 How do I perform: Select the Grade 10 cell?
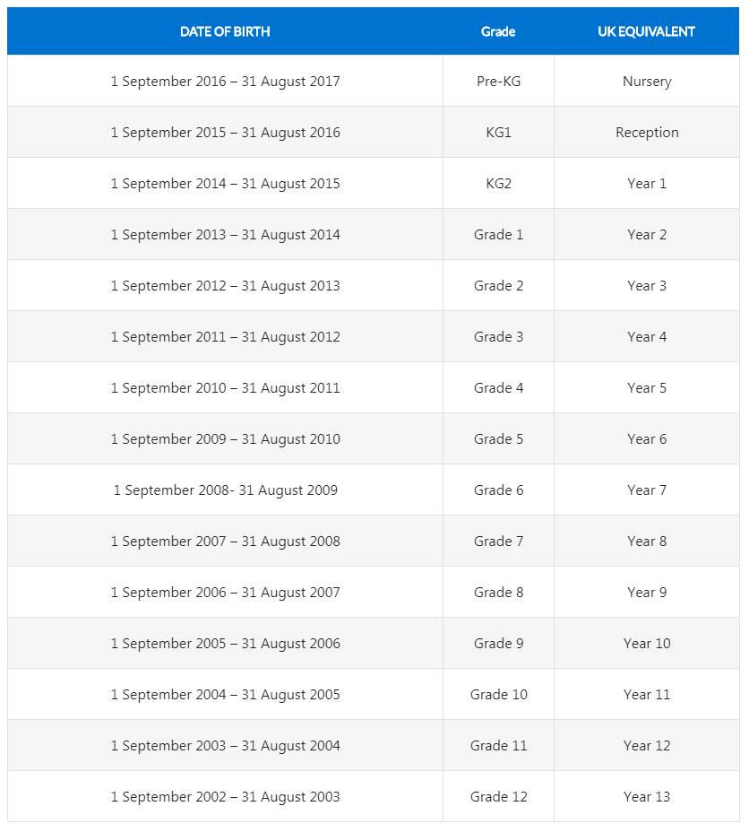click(x=498, y=695)
